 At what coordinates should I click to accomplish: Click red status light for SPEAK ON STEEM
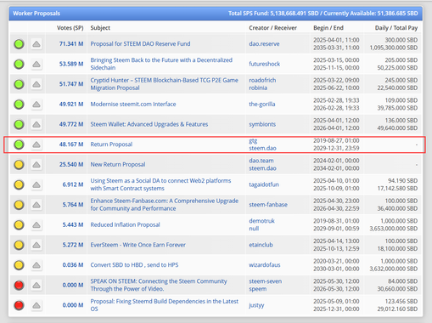pyautogui.click(x=19, y=286)
